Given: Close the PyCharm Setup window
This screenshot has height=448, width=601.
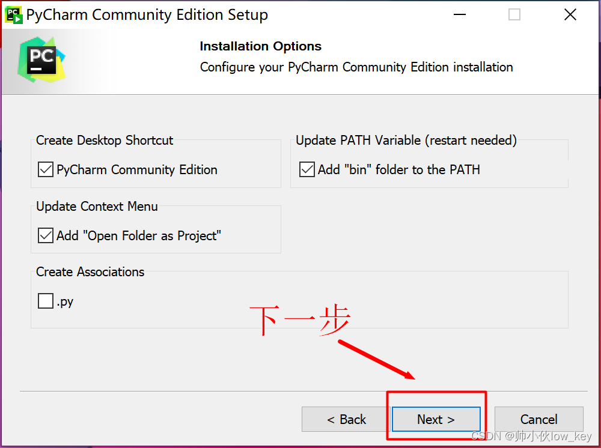Looking at the screenshot, I should (570, 14).
